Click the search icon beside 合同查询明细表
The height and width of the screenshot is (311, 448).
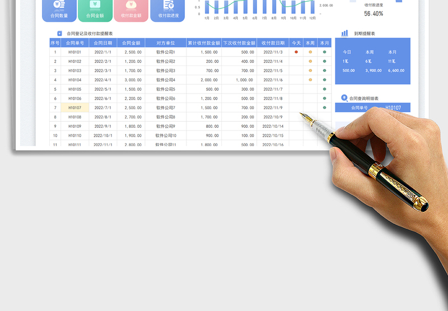point(344,98)
